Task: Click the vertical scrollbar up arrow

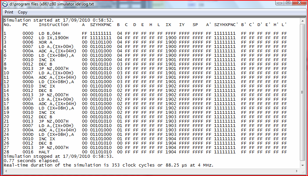Action: pos(302,21)
